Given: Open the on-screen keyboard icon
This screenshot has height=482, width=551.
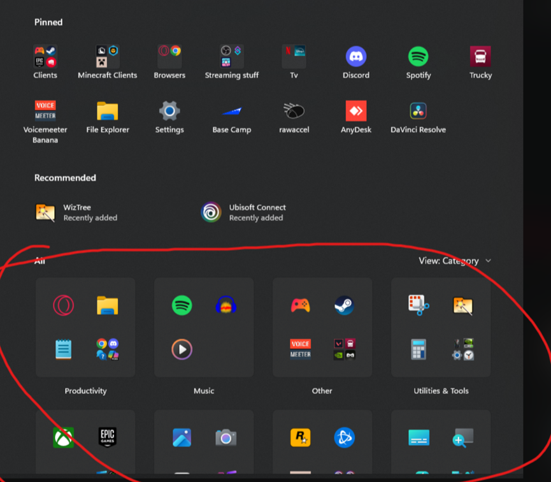Looking at the screenshot, I should coord(419,437).
